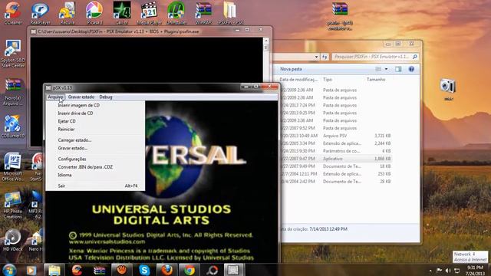Select the camera icon on the right of the desktop

pos(448,89)
